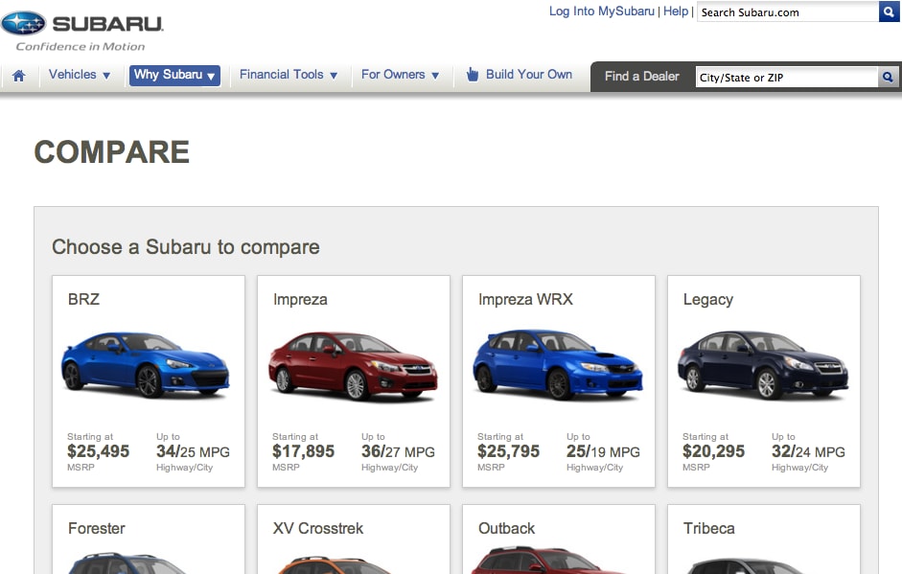Image resolution: width=902 pixels, height=574 pixels.
Task: Click the Find a Dealer search icon
Action: pyautogui.click(x=889, y=77)
